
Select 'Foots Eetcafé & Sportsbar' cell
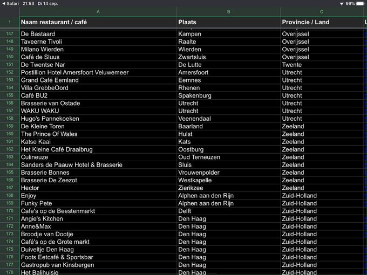(x=98, y=258)
